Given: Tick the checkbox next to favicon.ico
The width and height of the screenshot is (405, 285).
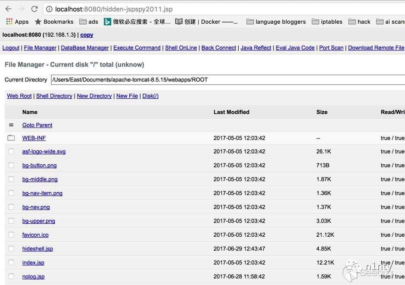Looking at the screenshot, I should (x=11, y=235).
